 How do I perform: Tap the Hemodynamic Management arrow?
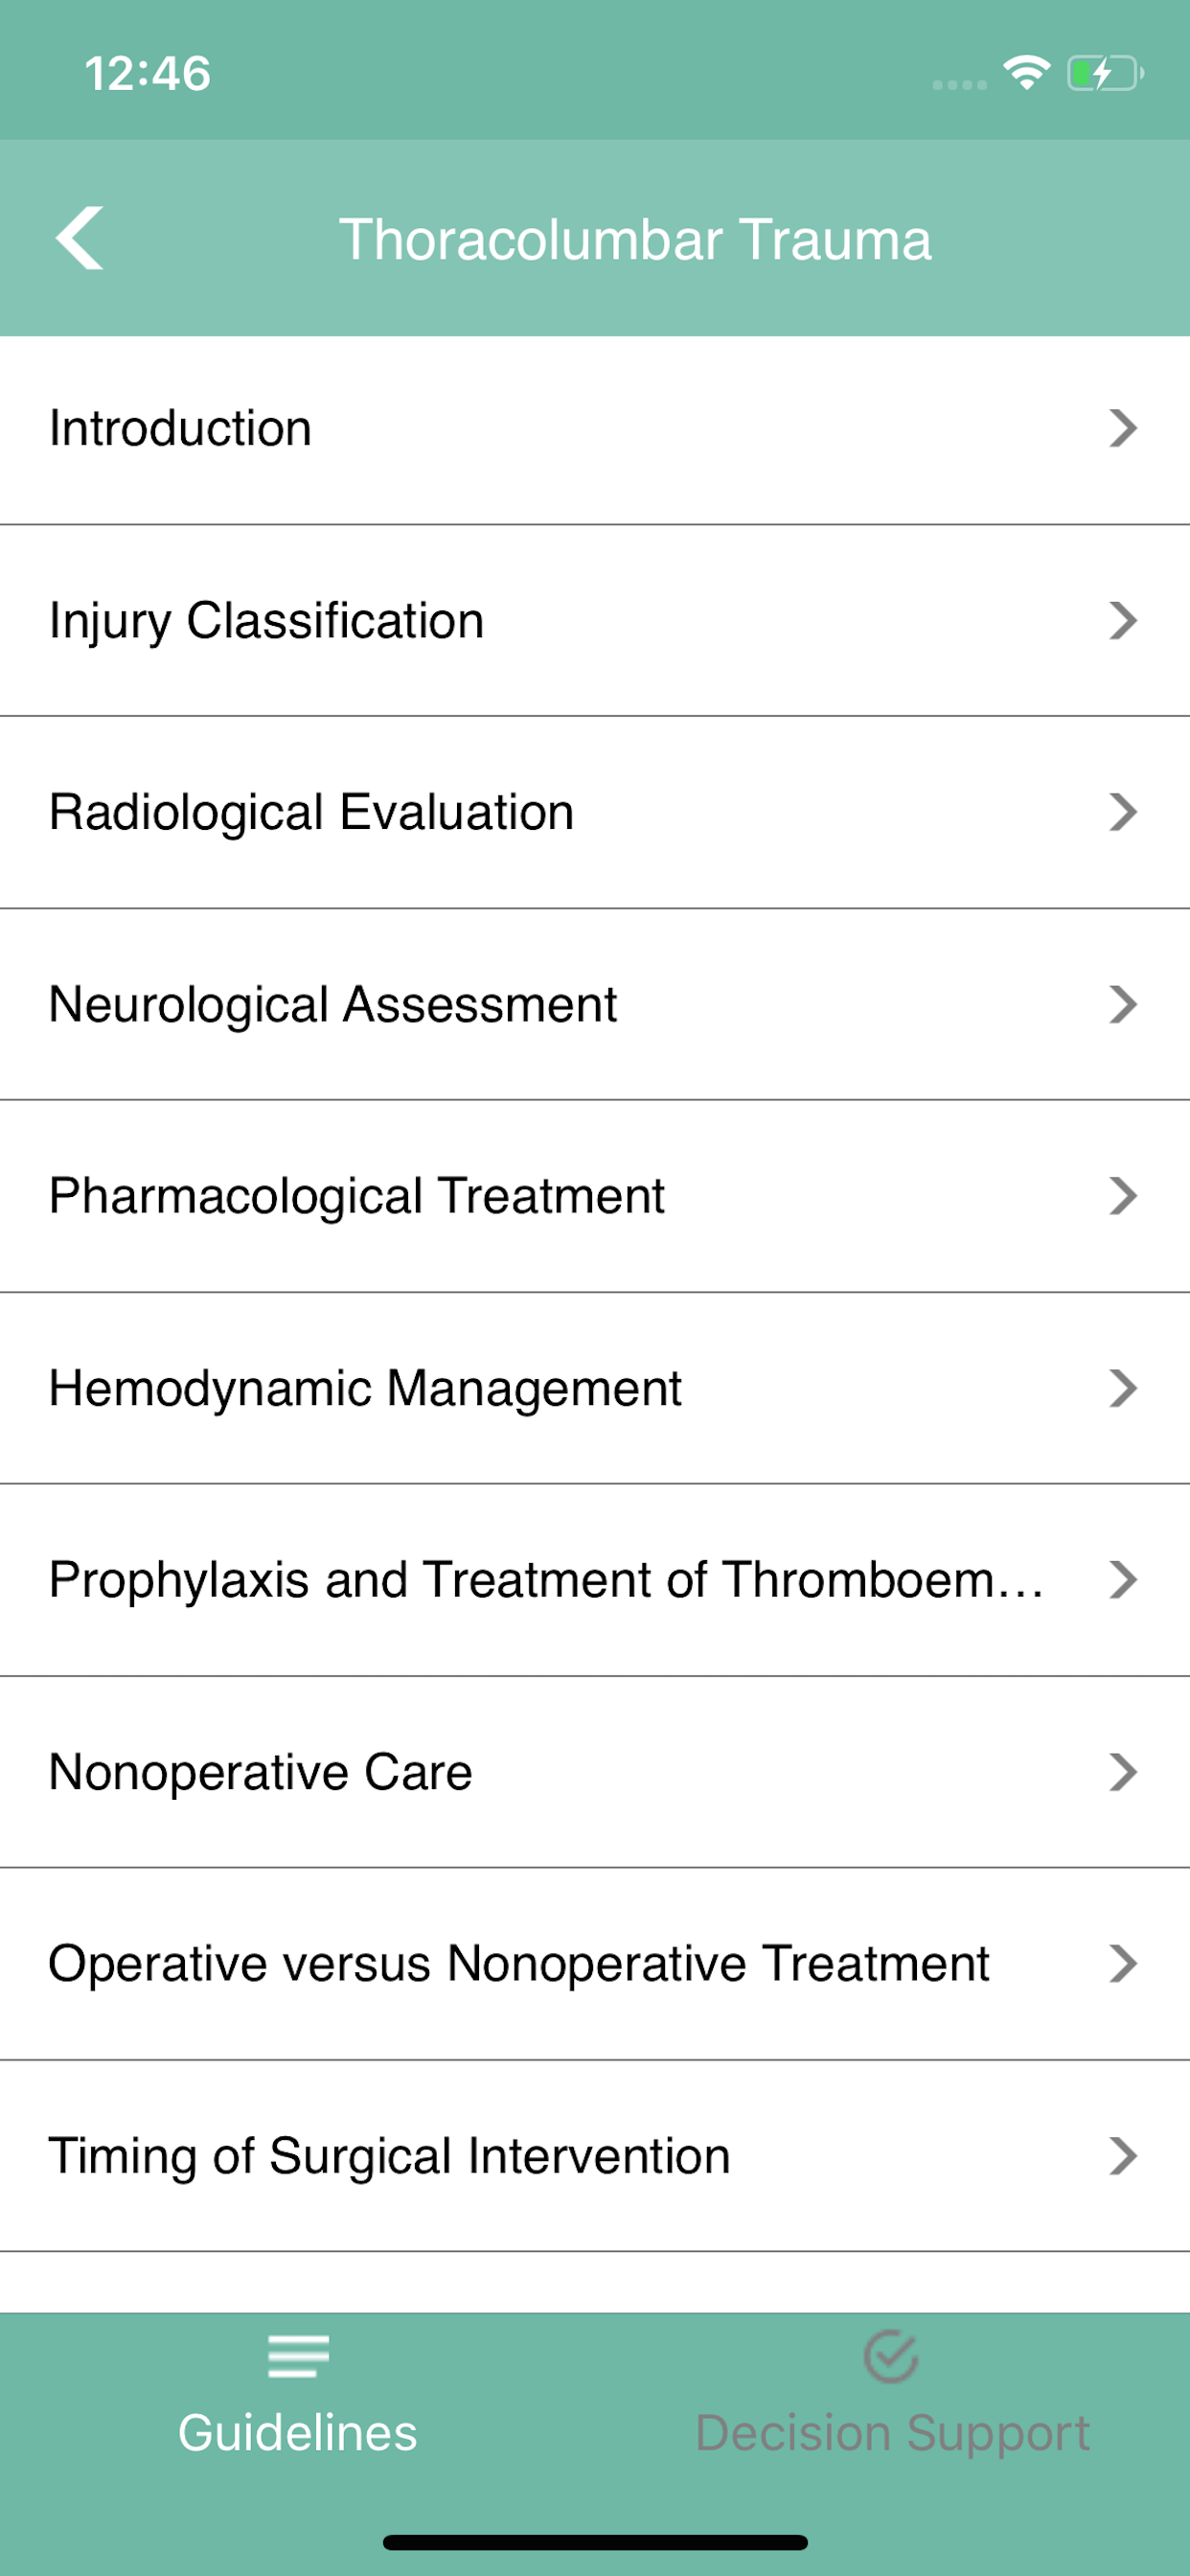pyautogui.click(x=1123, y=1388)
